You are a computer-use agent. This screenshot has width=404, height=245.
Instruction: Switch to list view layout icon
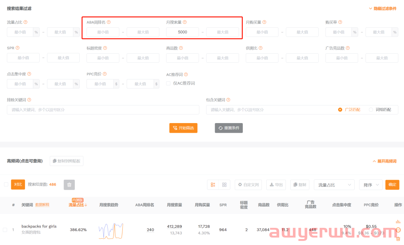click(213, 185)
